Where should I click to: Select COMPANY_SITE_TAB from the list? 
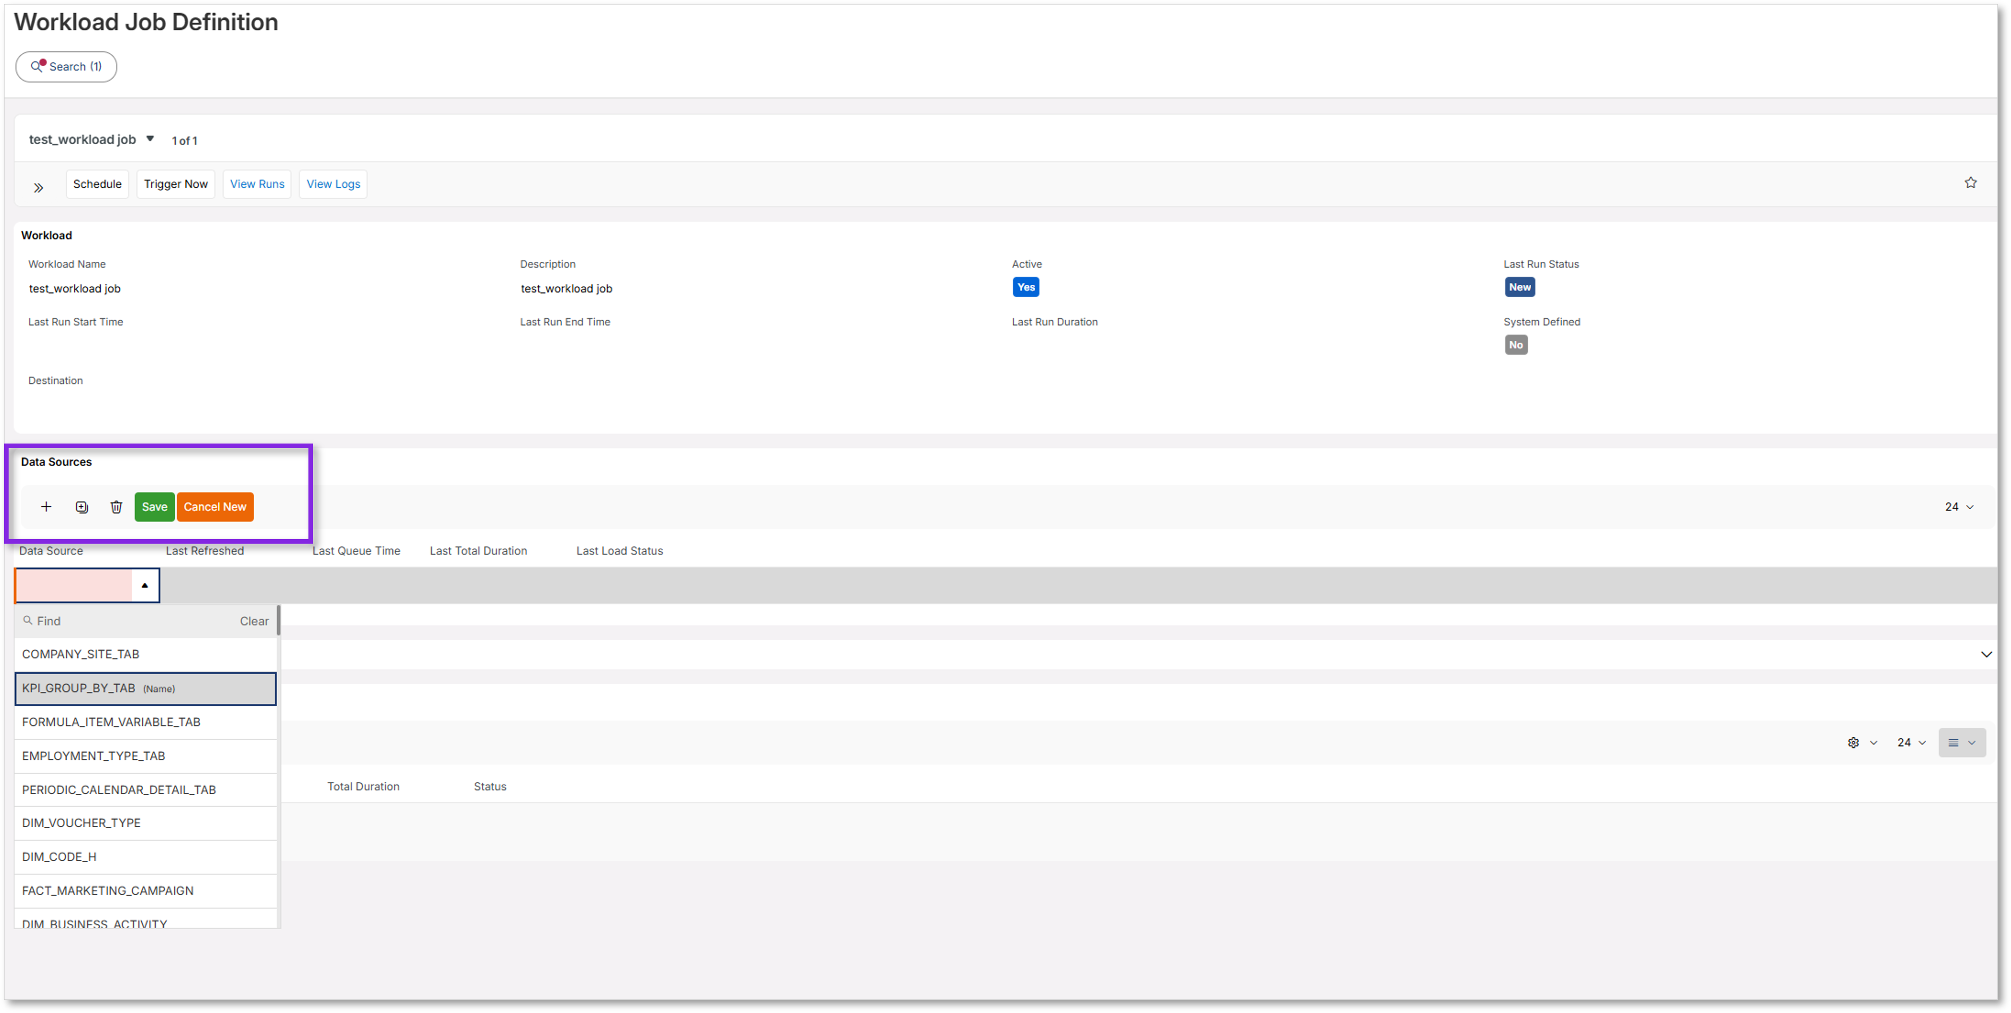145,655
